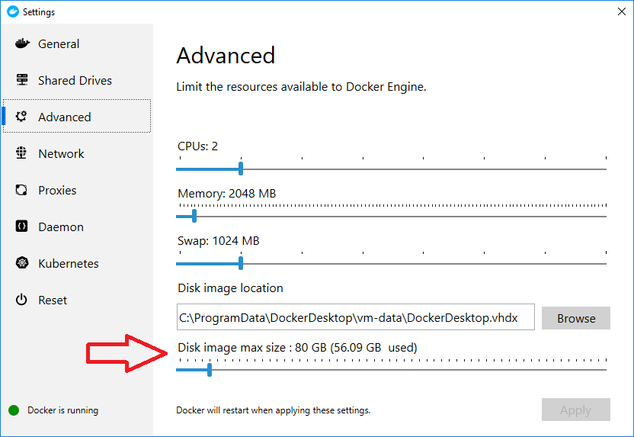Click the Apply button
Screen dimensions: 634x437
tap(576, 410)
